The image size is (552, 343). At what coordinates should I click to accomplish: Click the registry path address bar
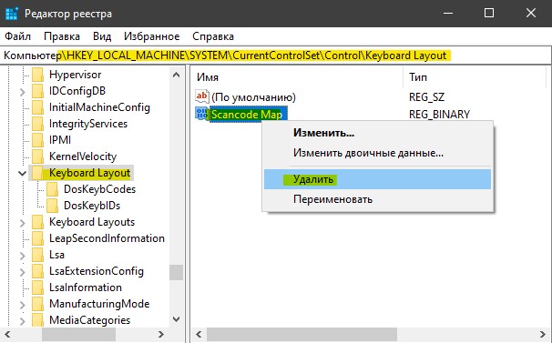(x=276, y=55)
